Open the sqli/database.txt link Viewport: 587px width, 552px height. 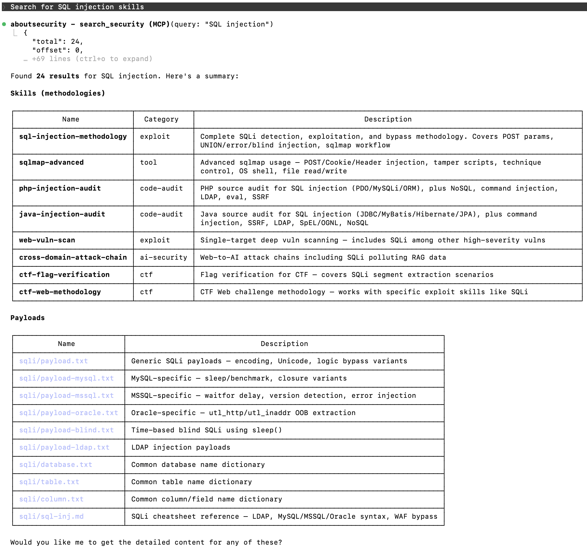(x=55, y=464)
